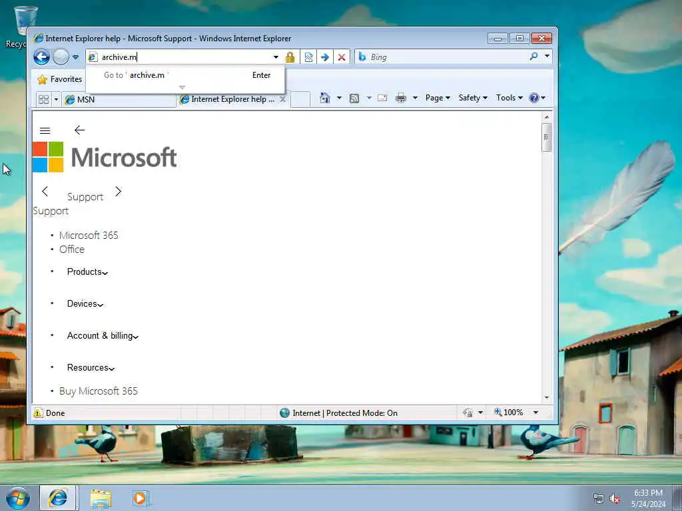Expand the Resources menu
The width and height of the screenshot is (682, 511).
pos(91,367)
